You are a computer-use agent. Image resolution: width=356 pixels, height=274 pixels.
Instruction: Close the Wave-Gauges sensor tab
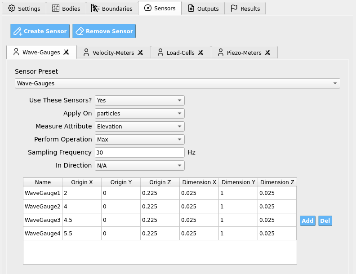(x=66, y=52)
